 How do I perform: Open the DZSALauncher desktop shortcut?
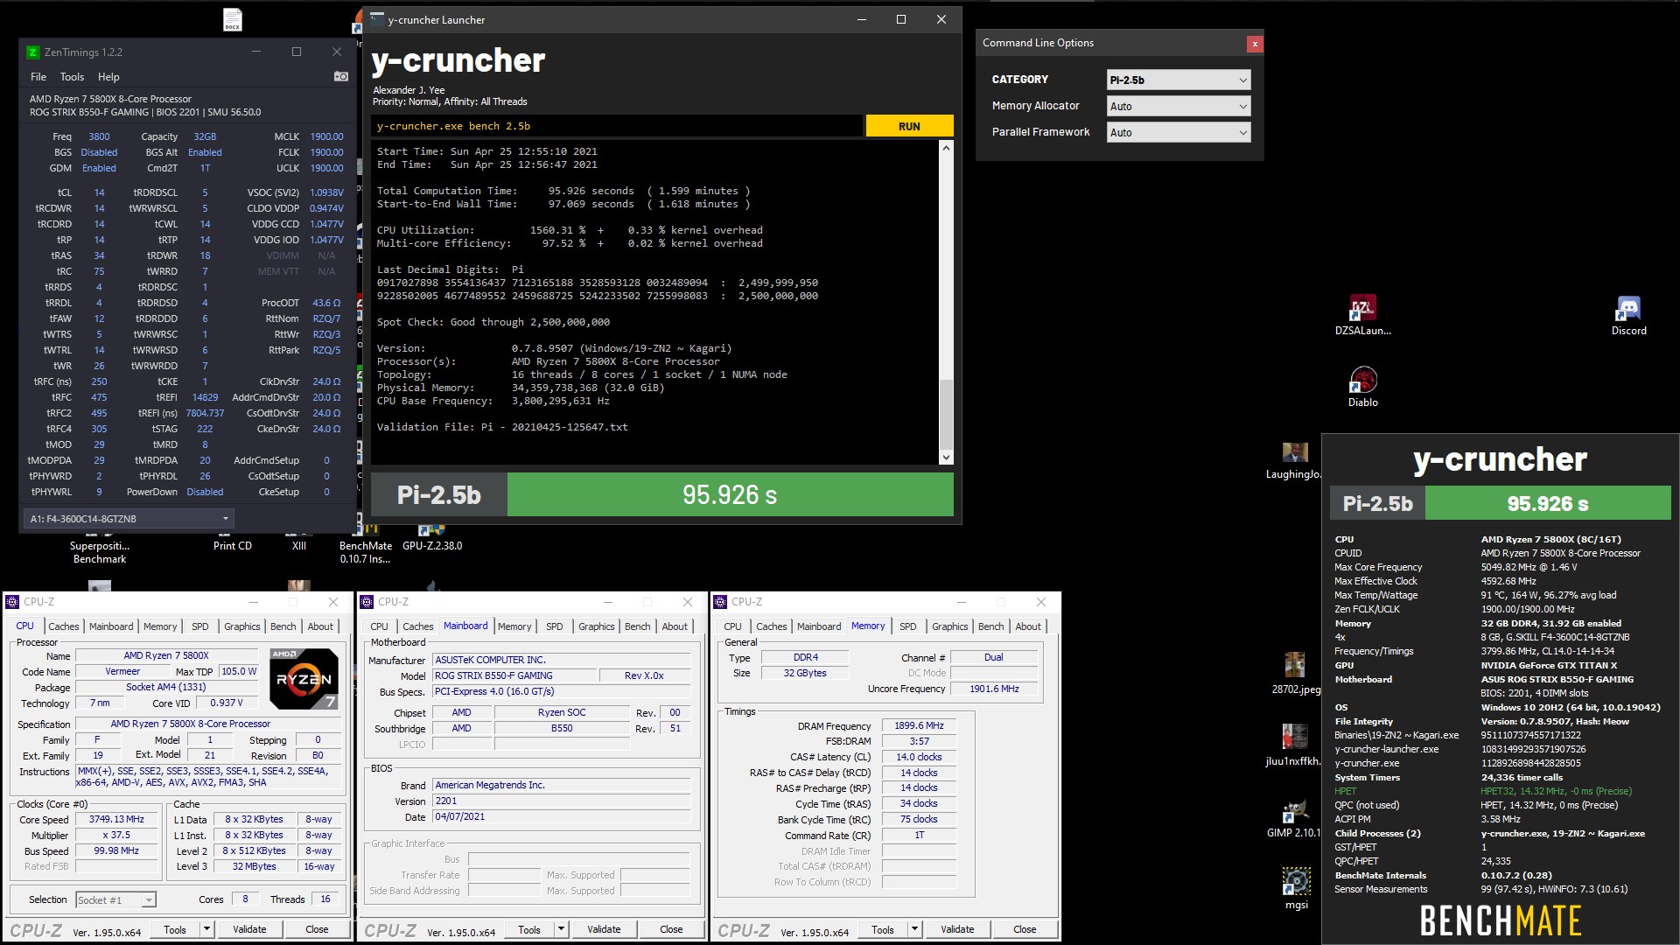[x=1362, y=315]
